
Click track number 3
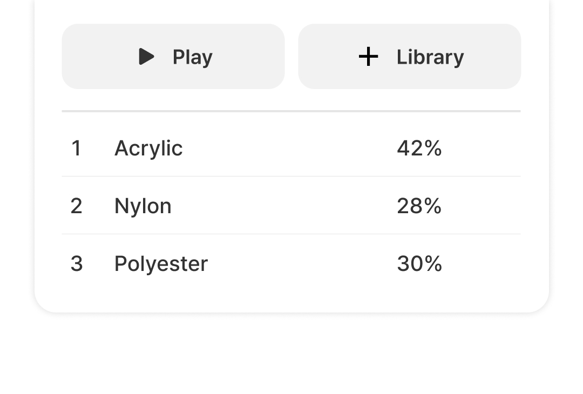click(x=76, y=263)
